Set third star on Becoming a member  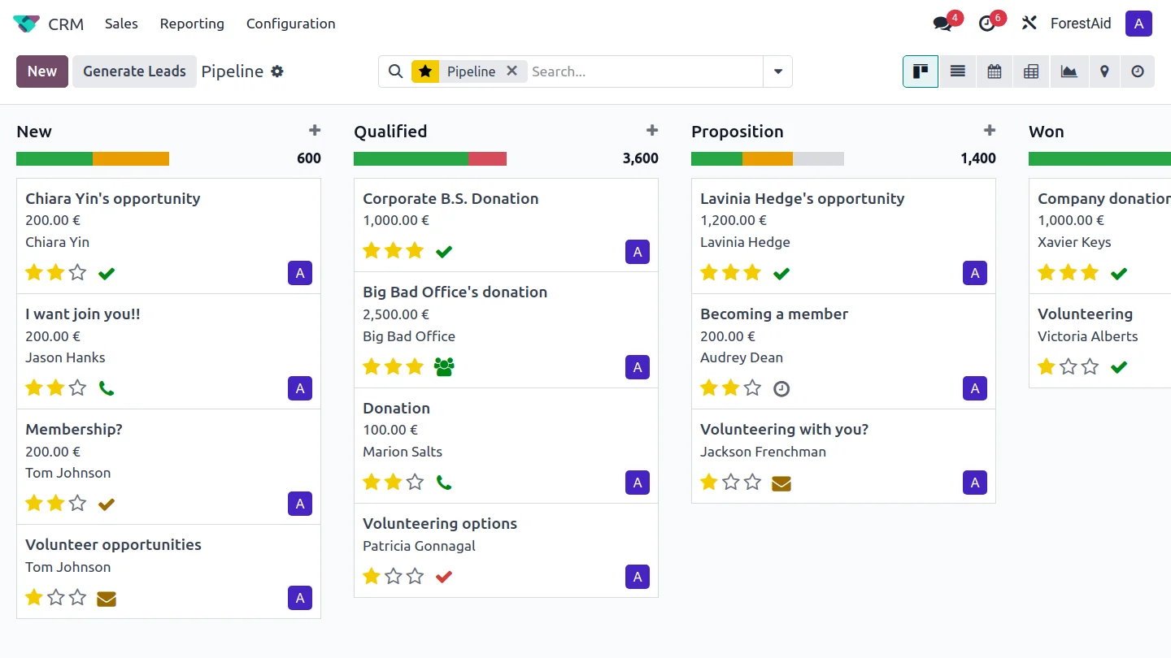coord(752,387)
